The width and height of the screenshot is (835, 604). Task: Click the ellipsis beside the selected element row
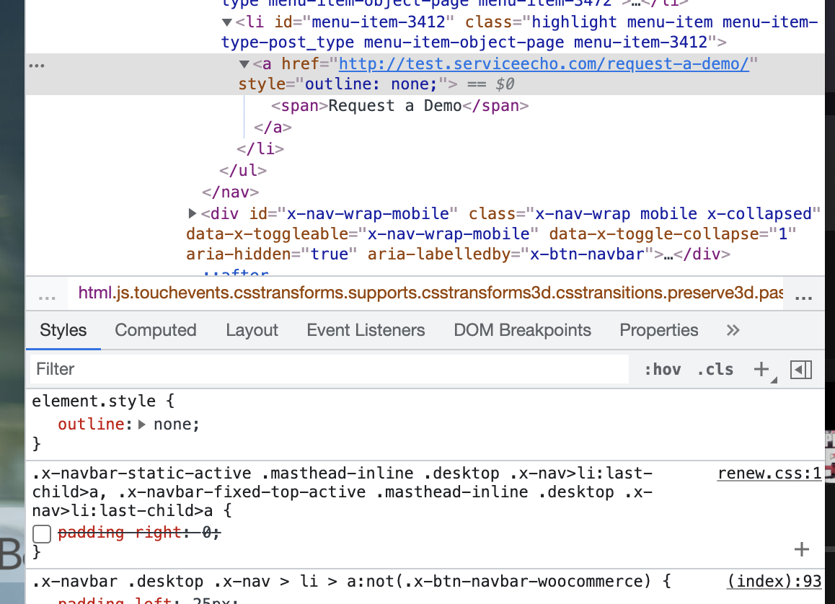click(x=36, y=65)
